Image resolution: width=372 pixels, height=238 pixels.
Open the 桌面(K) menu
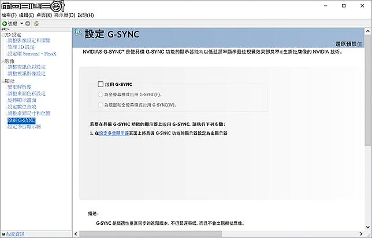(44, 15)
